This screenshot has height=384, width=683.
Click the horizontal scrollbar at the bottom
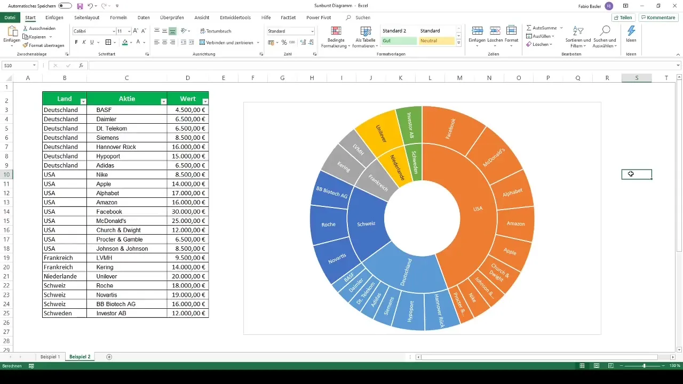pyautogui.click(x=539, y=357)
